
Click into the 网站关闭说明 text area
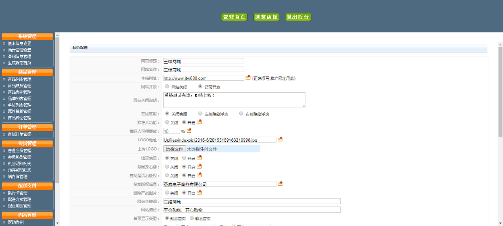(x=234, y=100)
